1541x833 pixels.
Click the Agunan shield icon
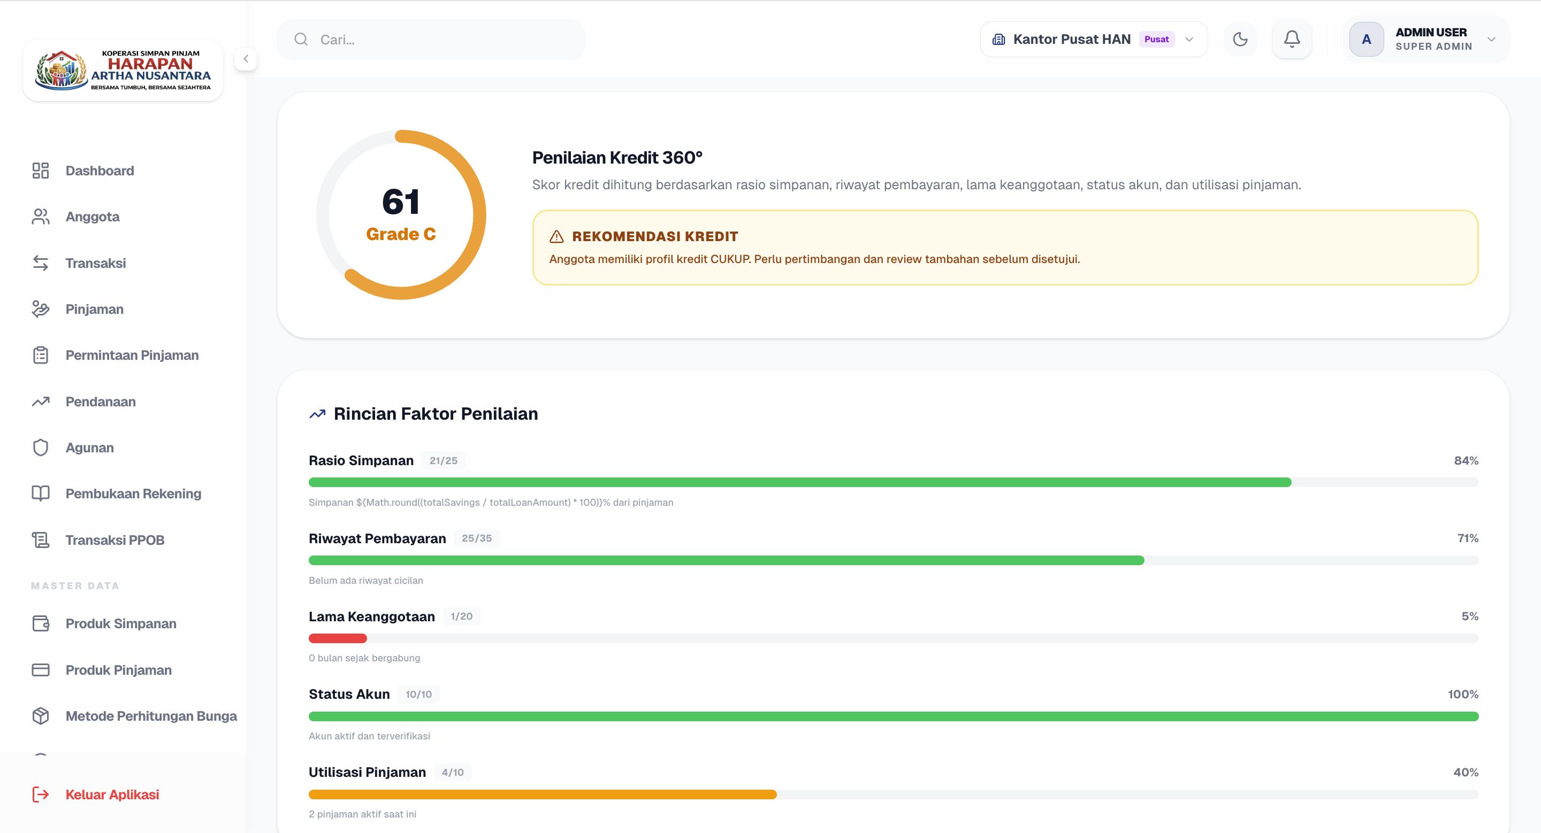click(x=40, y=448)
